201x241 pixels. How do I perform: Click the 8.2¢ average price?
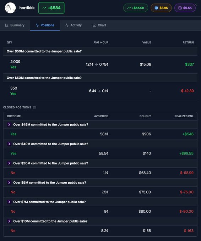coord(105,231)
